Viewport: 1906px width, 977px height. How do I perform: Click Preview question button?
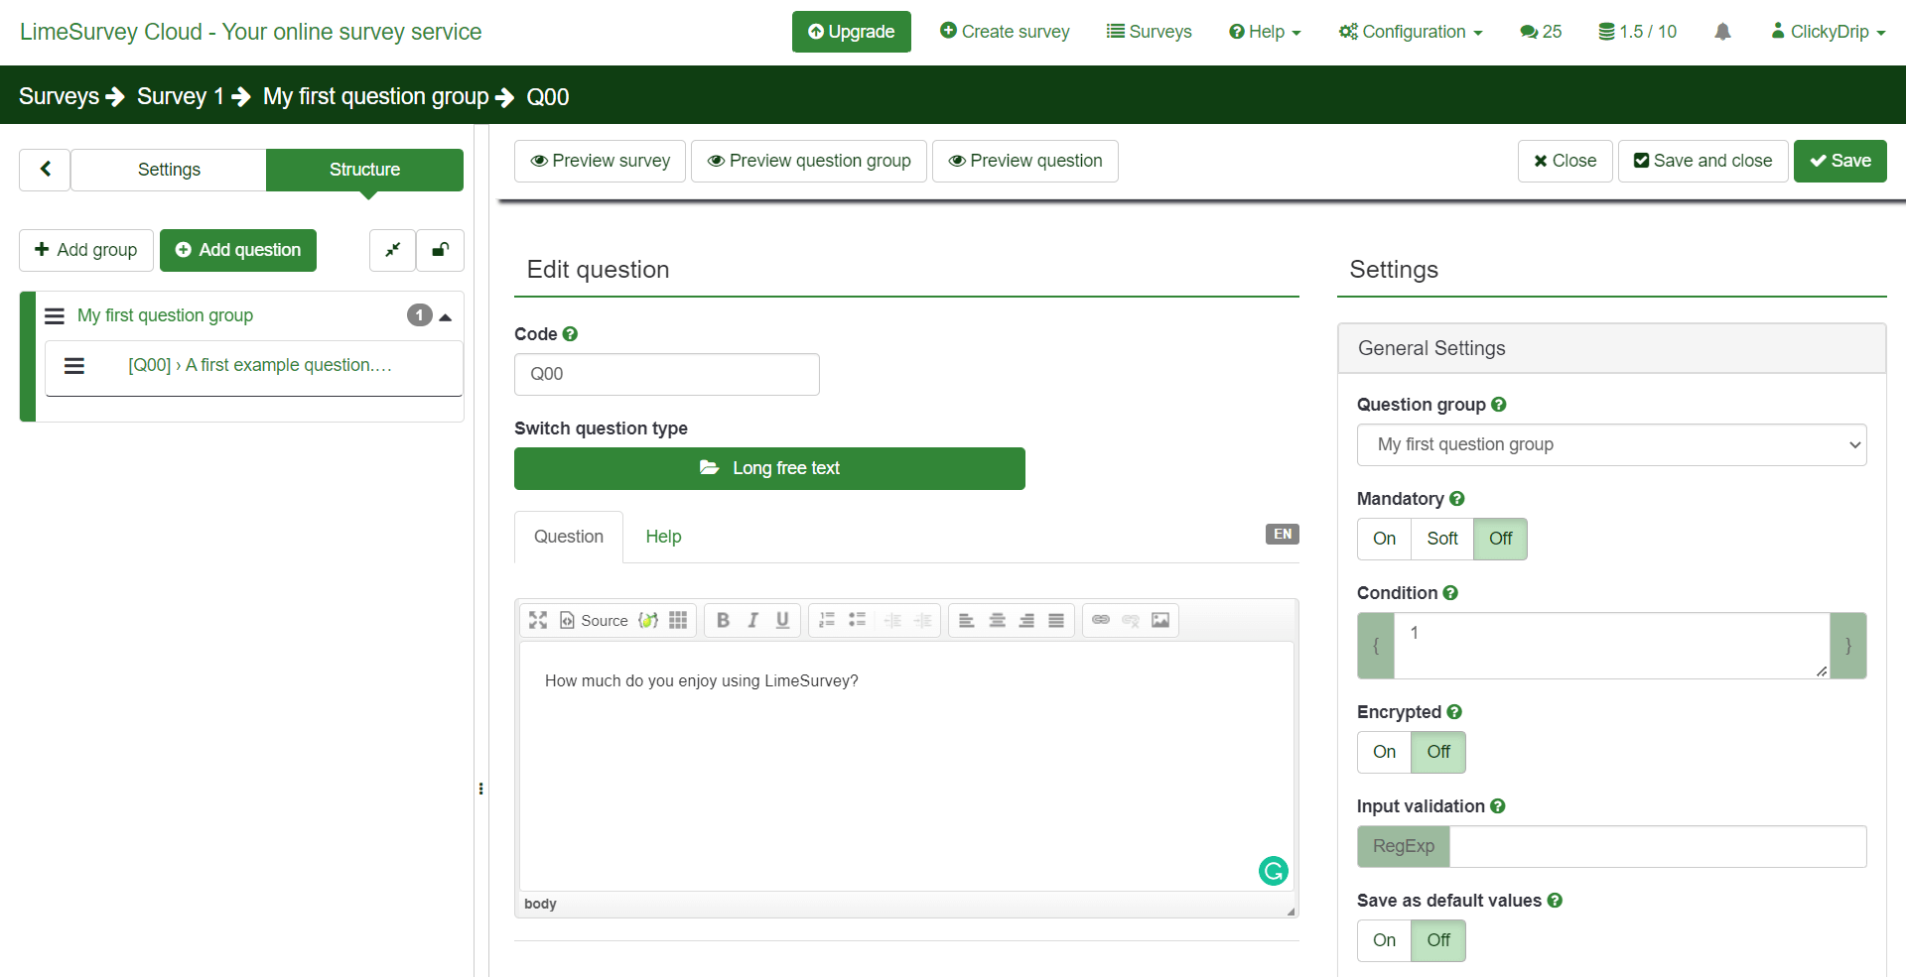[x=1024, y=161]
